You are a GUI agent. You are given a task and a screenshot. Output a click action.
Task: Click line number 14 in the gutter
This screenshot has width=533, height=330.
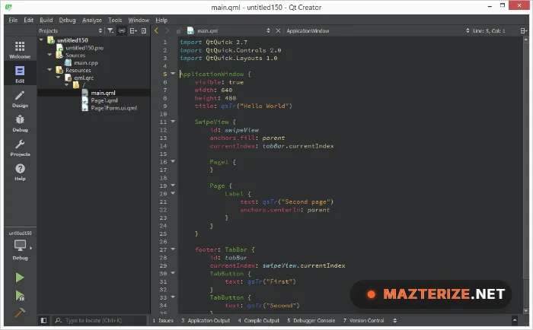click(163, 146)
